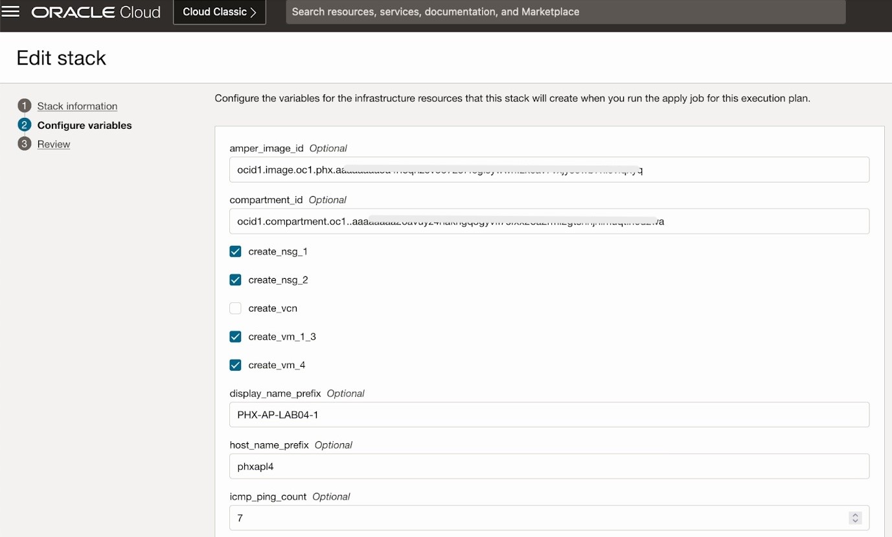Viewport: 892px width, 537px height.
Task: Open the Cloud Classic switcher
Action: point(219,12)
